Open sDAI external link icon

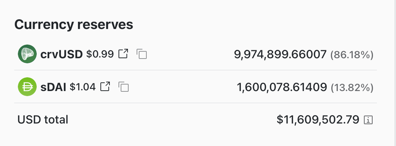coord(105,87)
